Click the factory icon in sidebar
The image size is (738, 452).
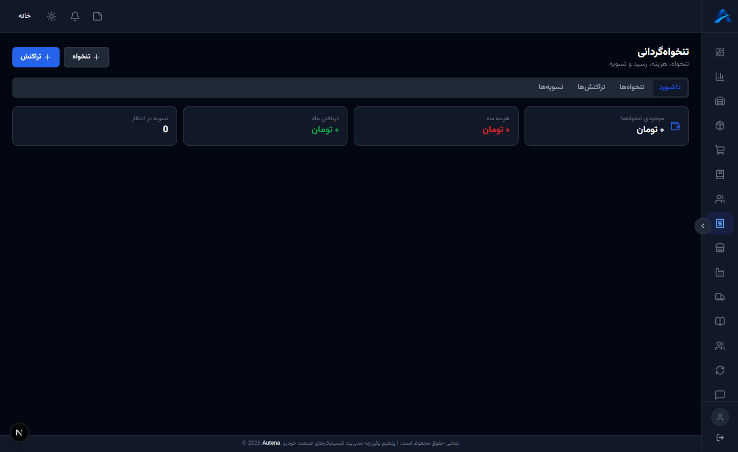720,272
